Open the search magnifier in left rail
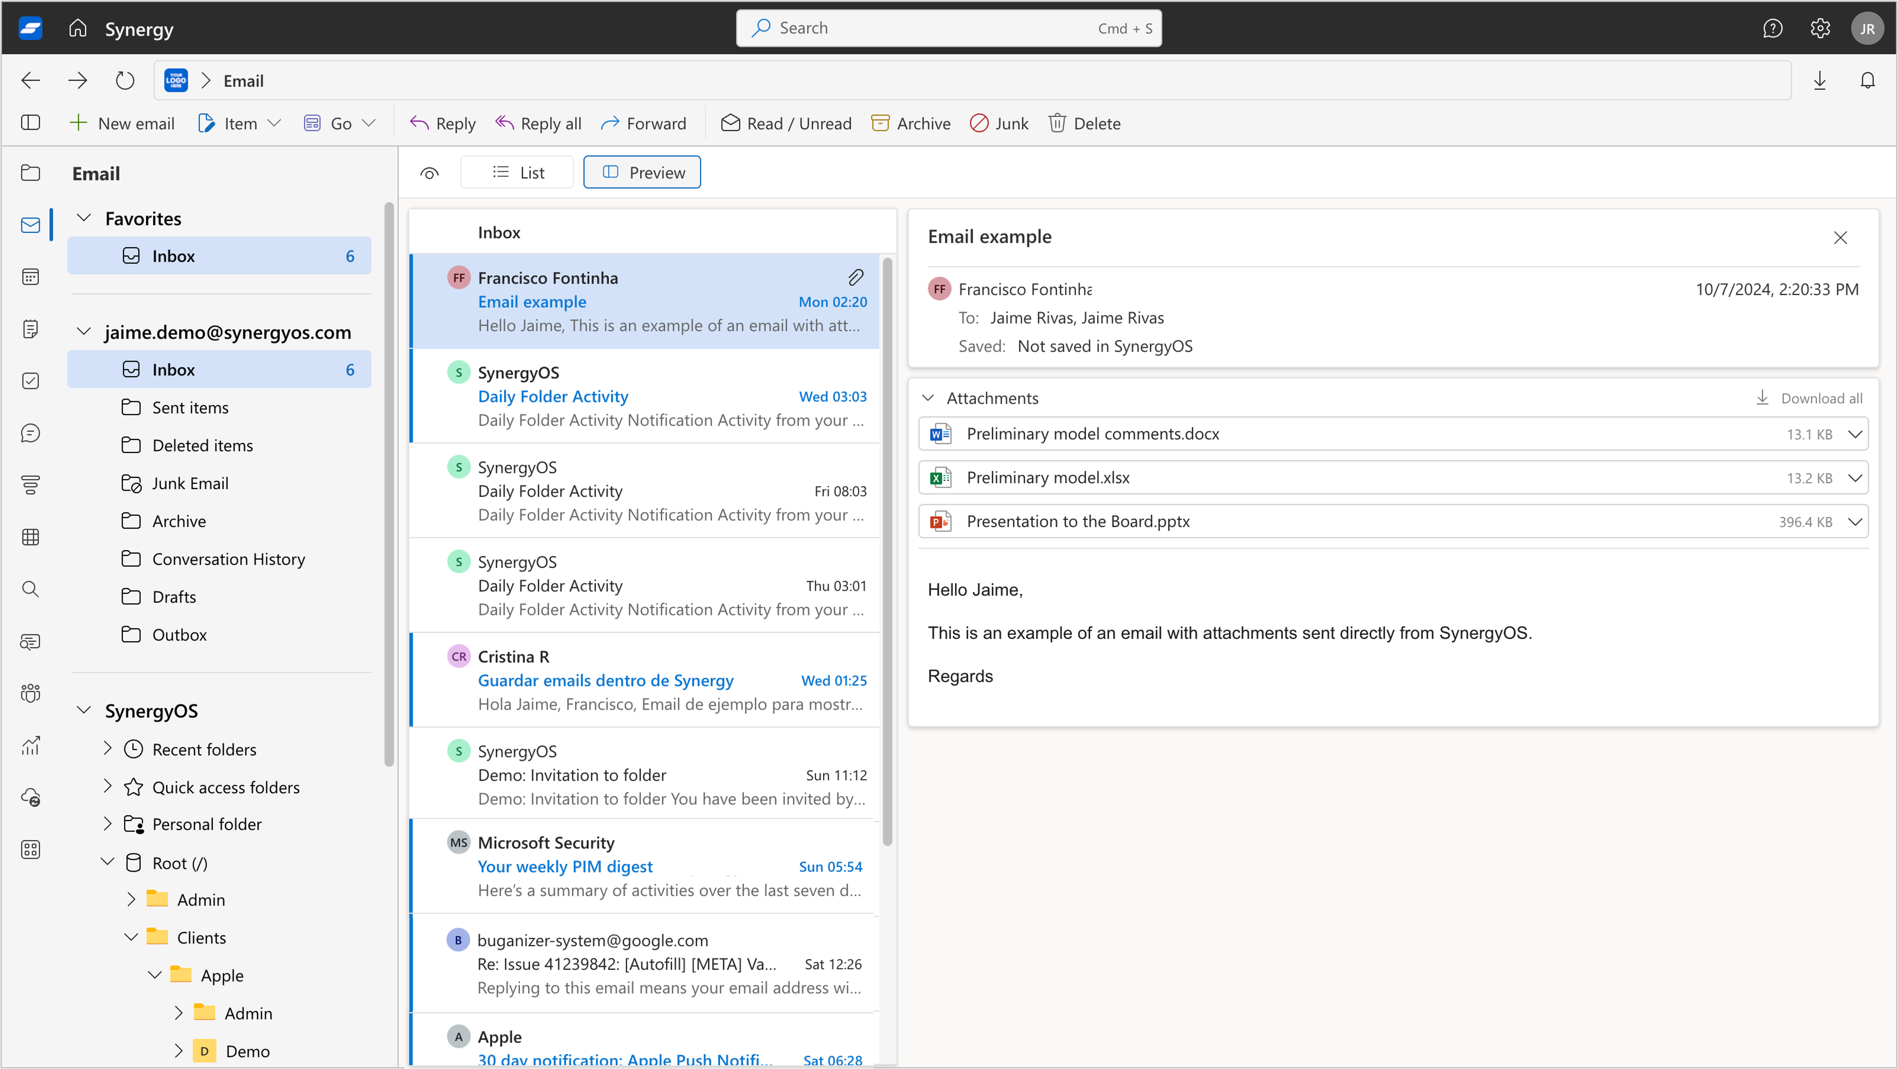 tap(30, 590)
